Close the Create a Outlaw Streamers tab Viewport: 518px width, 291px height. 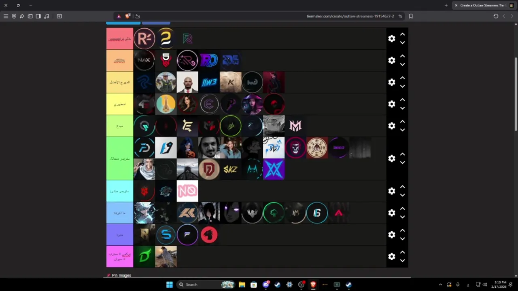pos(456,5)
